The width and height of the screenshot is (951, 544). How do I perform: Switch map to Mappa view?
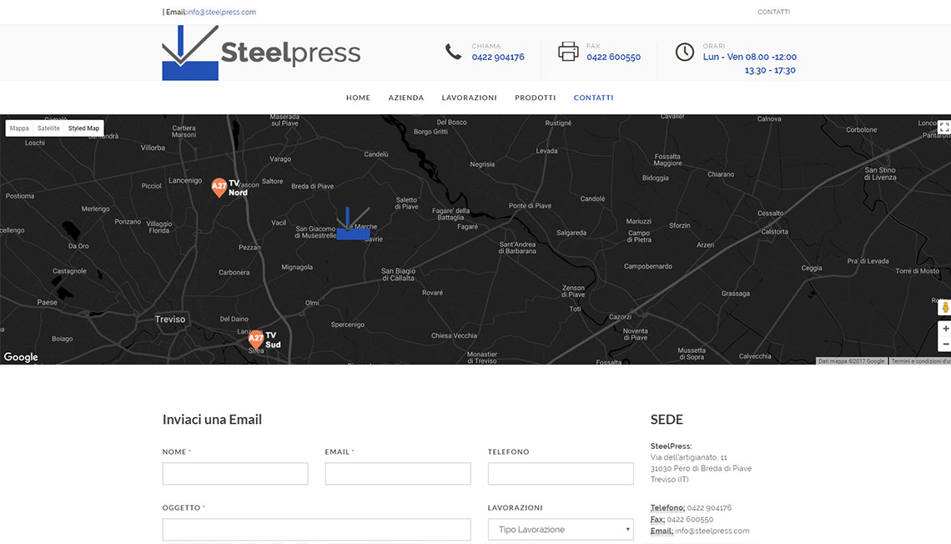[x=19, y=128]
